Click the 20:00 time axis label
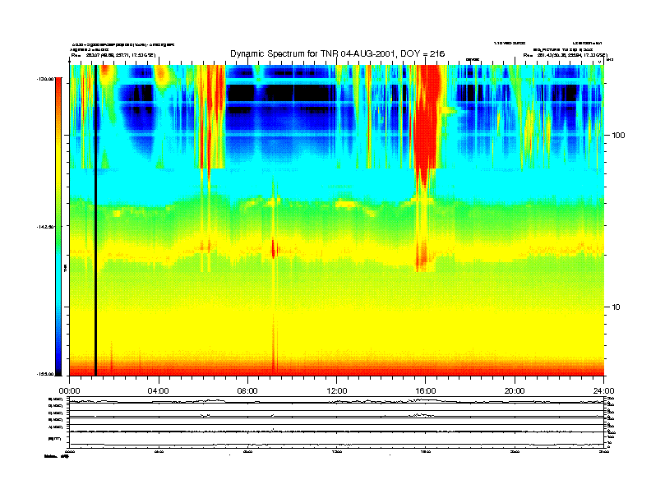The image size is (651, 503). [x=515, y=390]
